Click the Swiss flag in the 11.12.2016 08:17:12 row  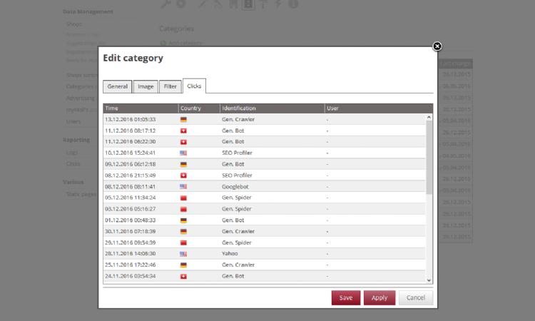(183, 131)
